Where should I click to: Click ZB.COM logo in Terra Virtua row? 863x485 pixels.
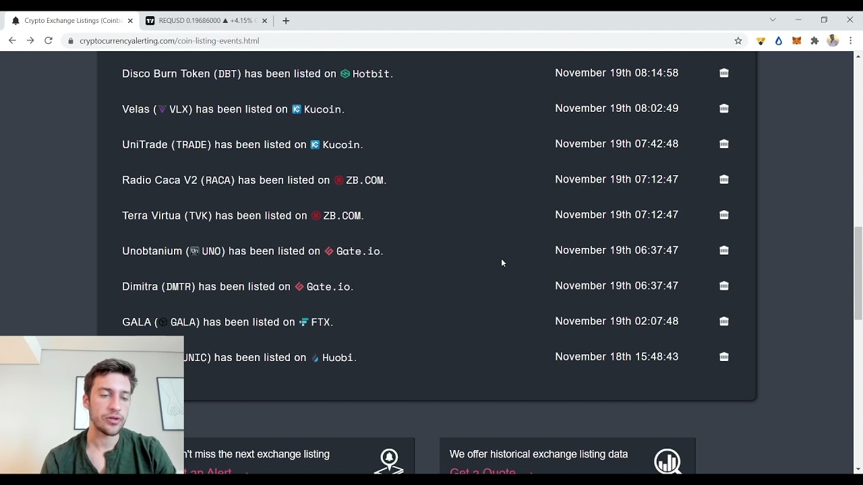[316, 216]
